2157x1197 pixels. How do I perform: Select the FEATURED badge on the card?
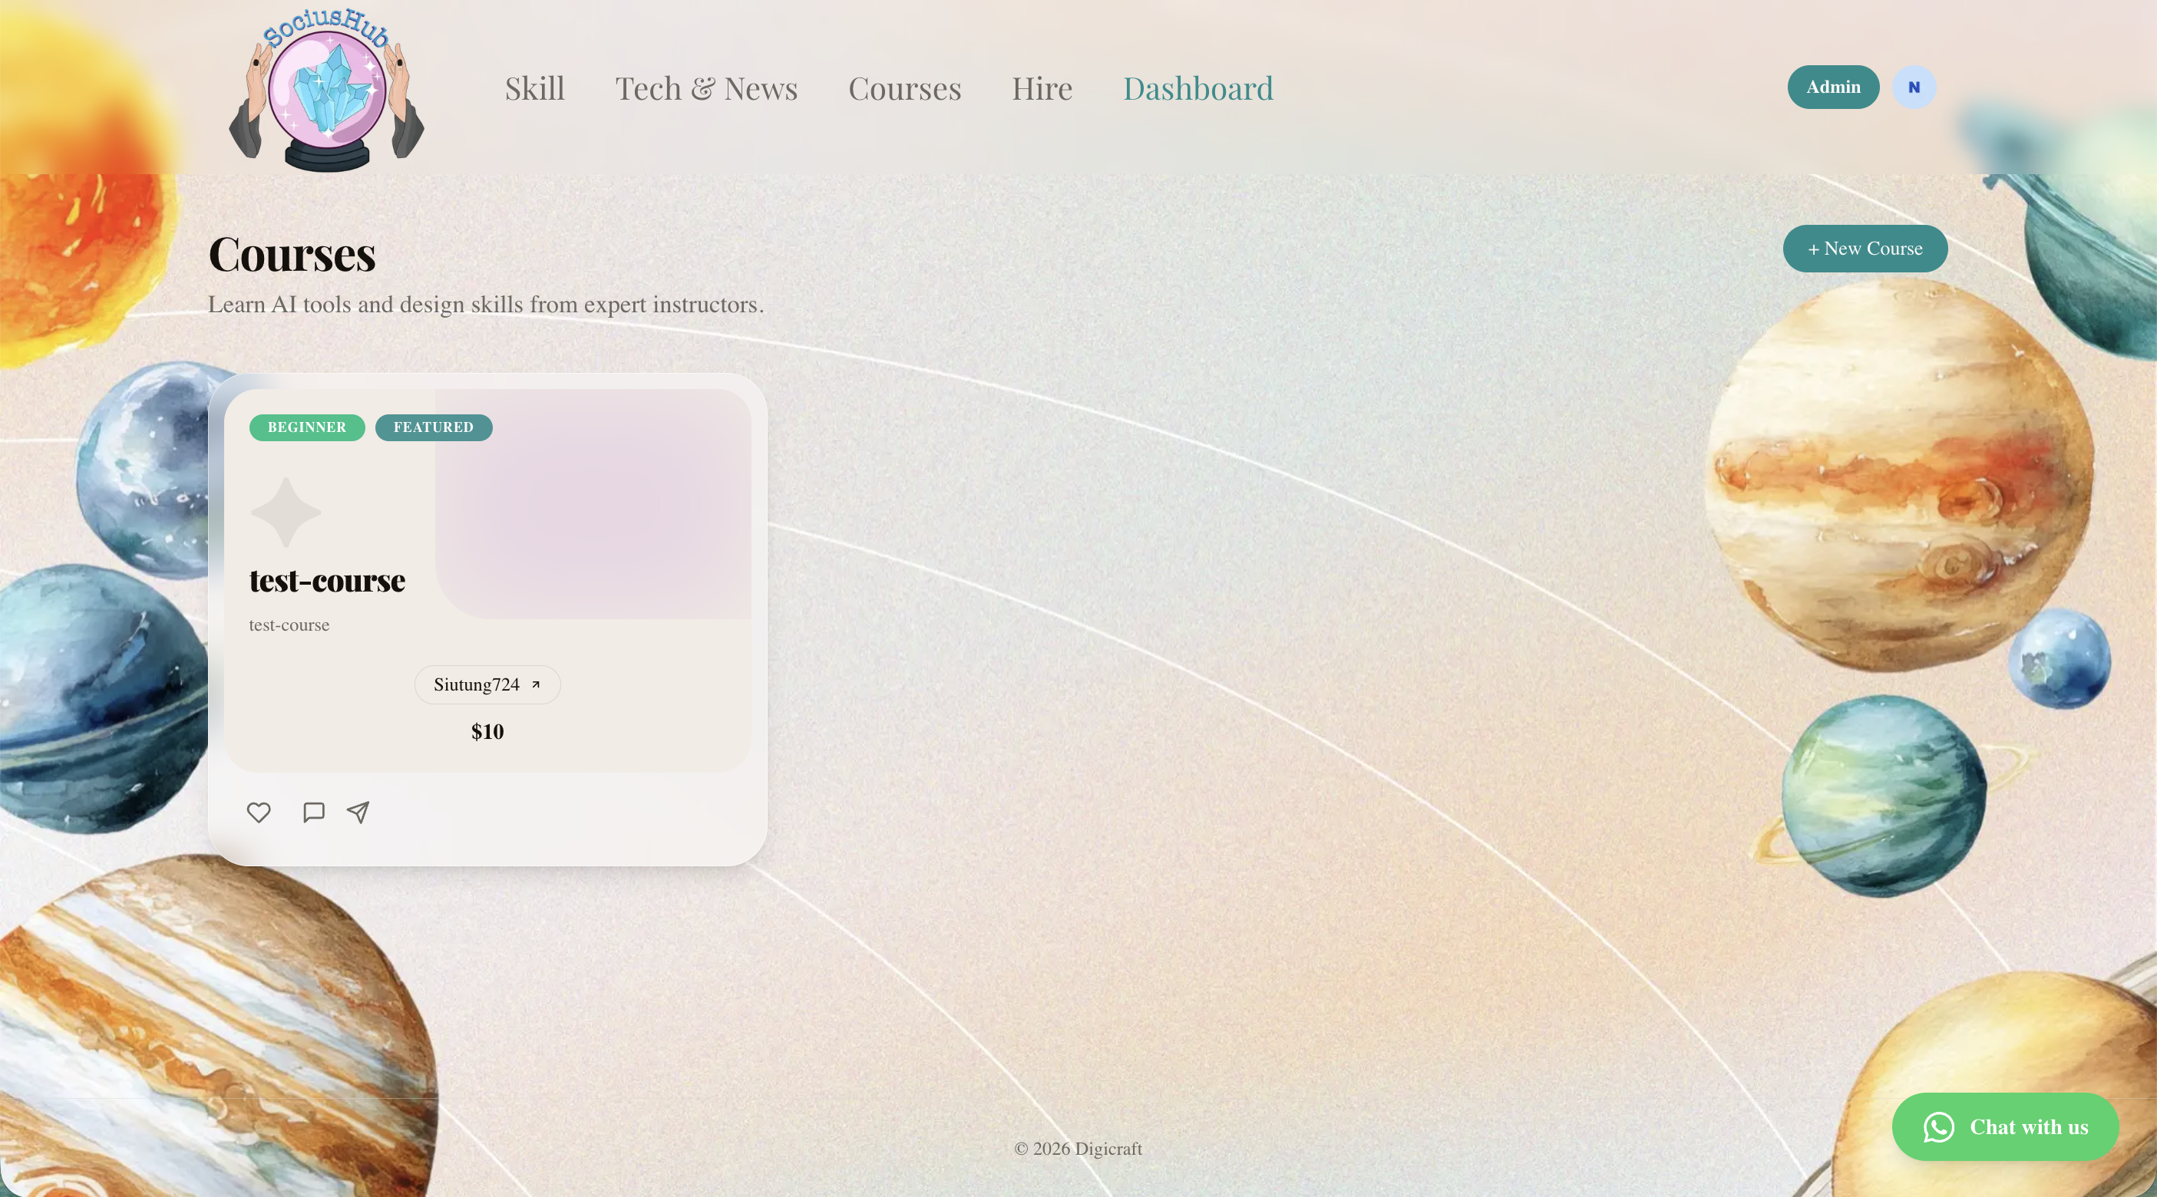point(433,427)
